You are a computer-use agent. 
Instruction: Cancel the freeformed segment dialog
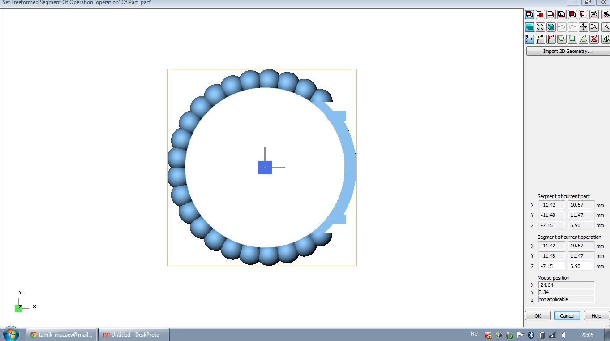[567, 316]
